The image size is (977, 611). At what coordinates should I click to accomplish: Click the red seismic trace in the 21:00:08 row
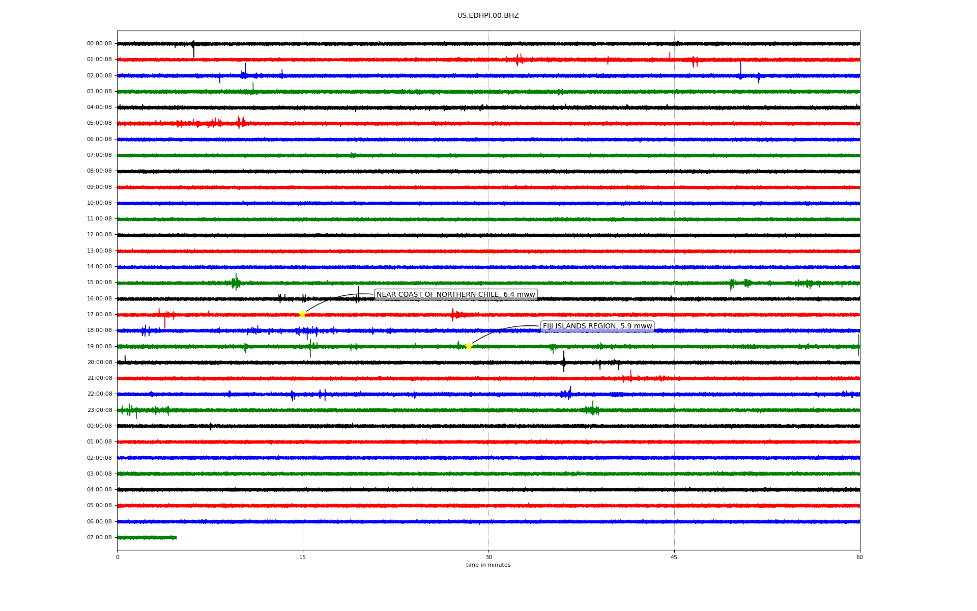[489, 378]
